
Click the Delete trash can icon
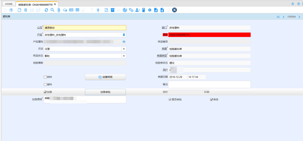(26, 10)
